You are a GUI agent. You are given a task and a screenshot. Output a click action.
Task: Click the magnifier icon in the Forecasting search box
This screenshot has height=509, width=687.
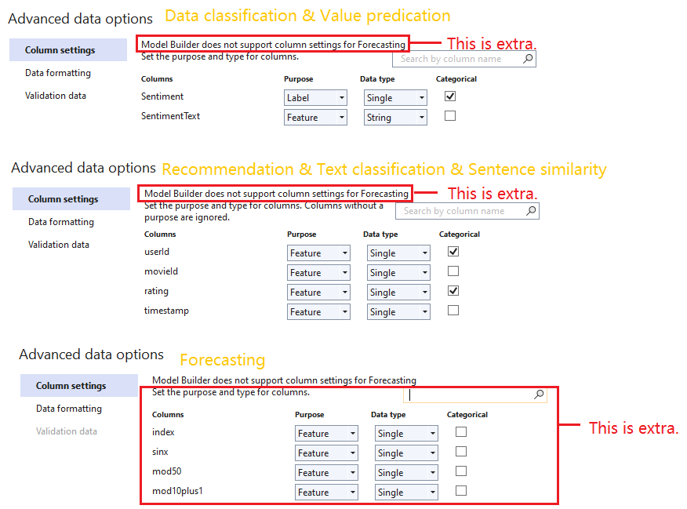(540, 395)
